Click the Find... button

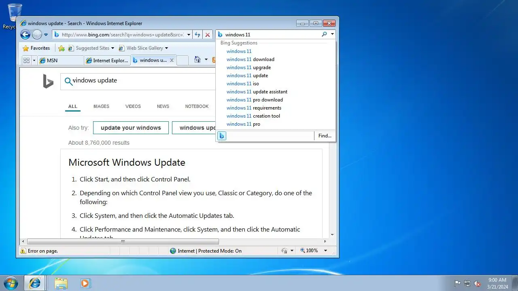coord(325,136)
